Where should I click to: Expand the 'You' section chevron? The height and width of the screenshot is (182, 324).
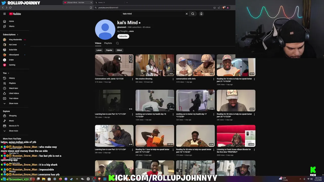8,73
